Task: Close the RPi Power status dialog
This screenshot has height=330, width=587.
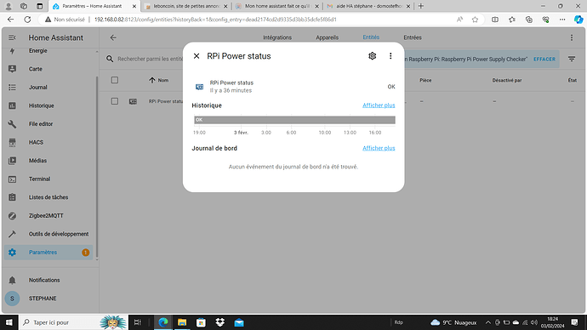Action: (197, 56)
